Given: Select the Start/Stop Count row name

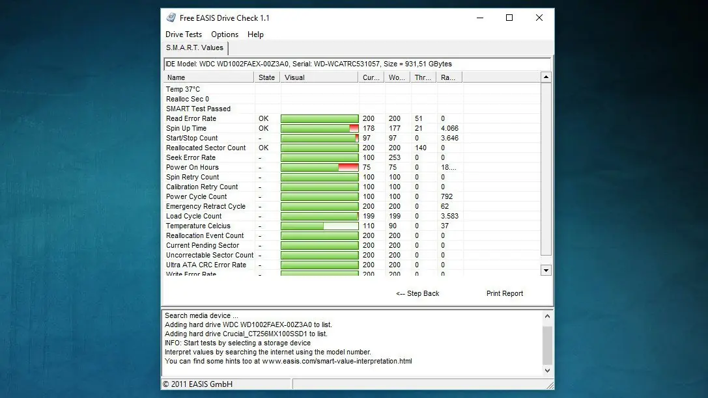Looking at the screenshot, I should coord(191,138).
